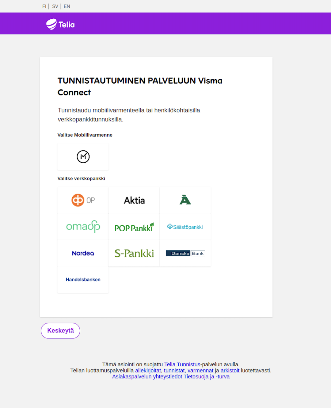The height and width of the screenshot is (408, 331).
Task: Choose the OmaSp bank logo
Action: coord(83,227)
